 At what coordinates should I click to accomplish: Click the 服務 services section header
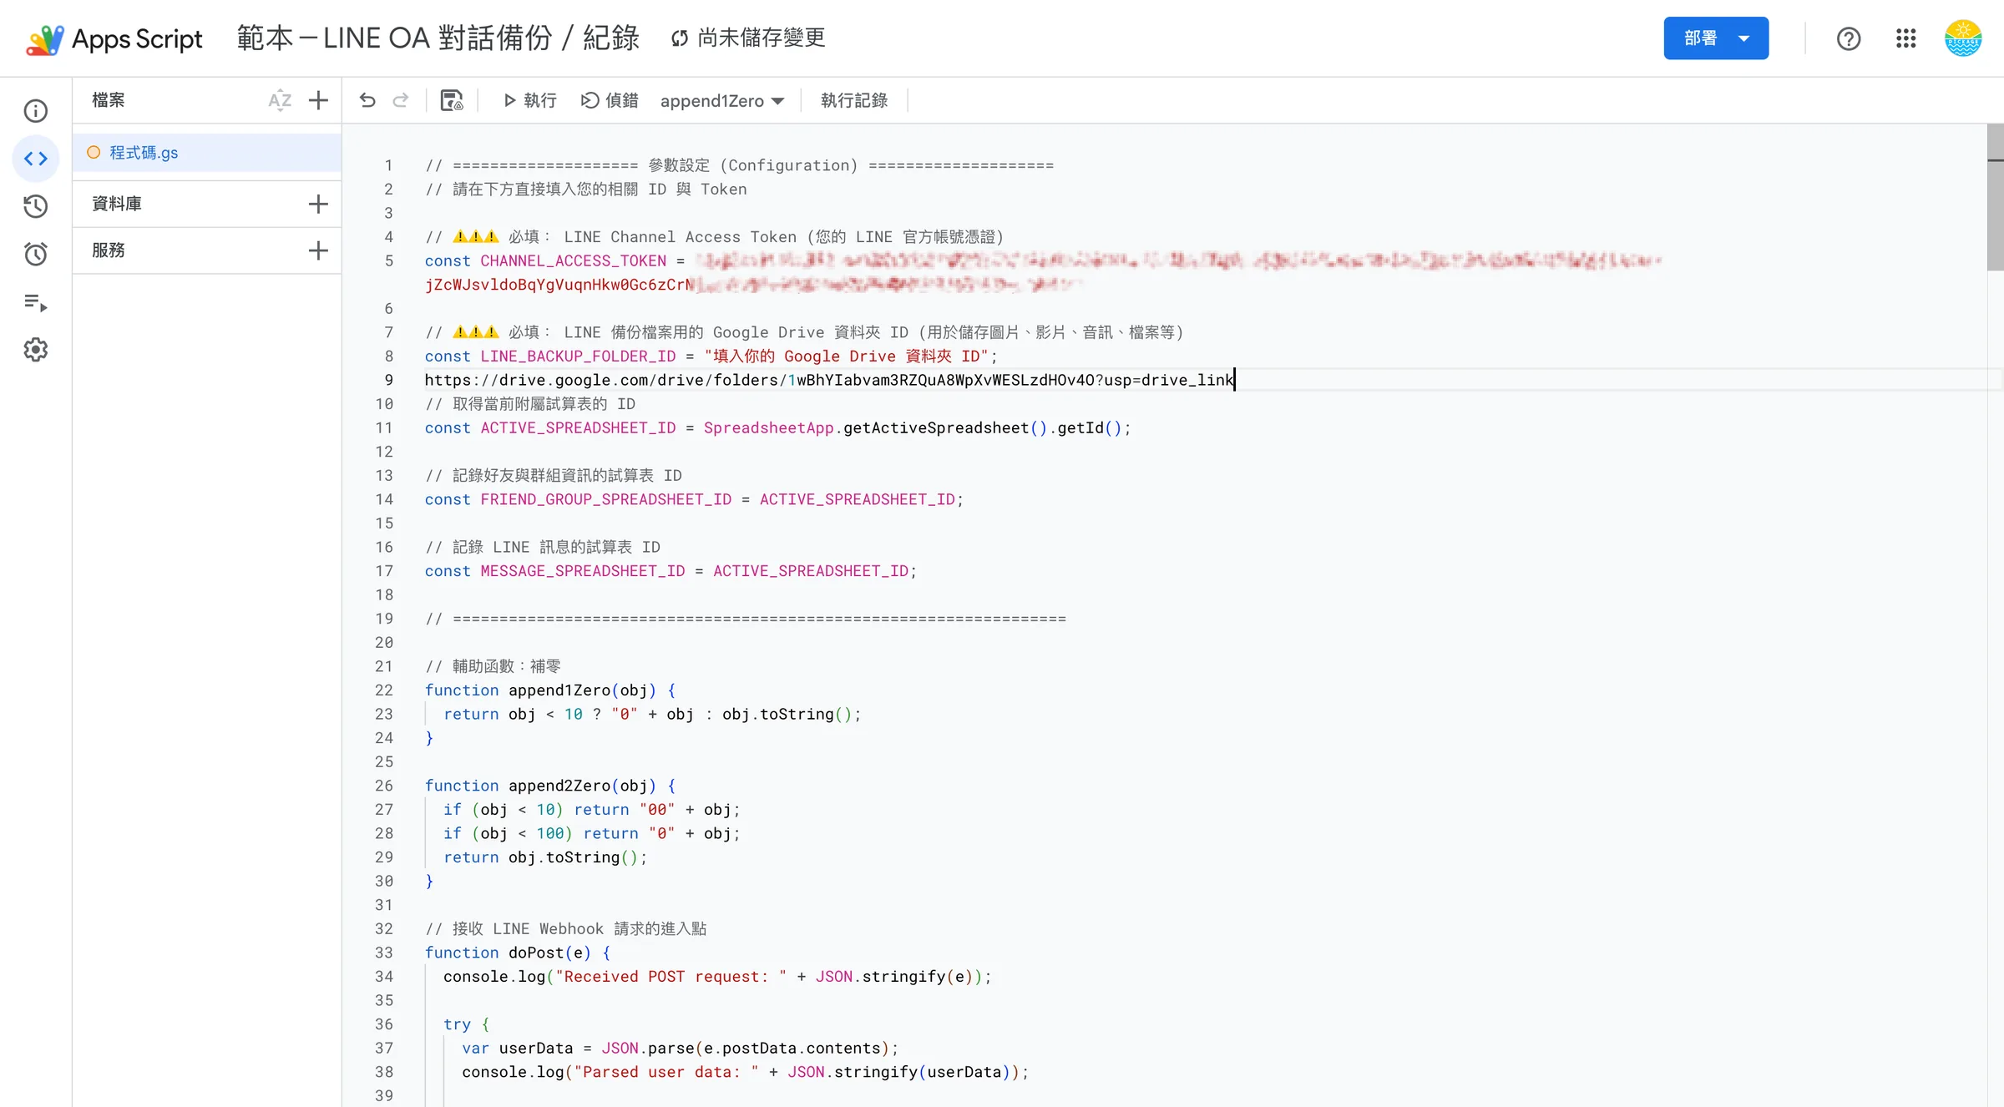click(x=109, y=250)
